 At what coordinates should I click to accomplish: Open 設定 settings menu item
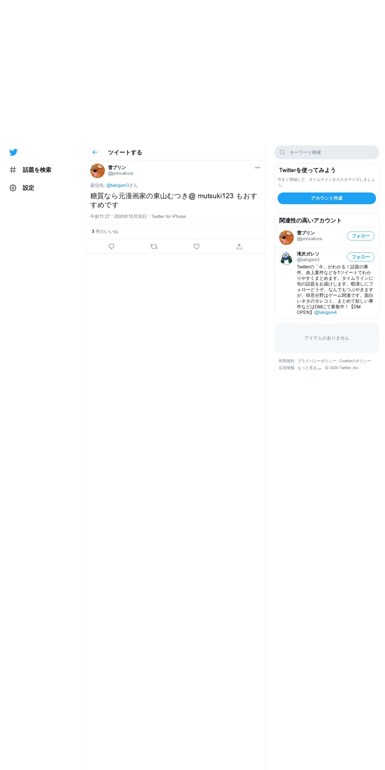22,188
